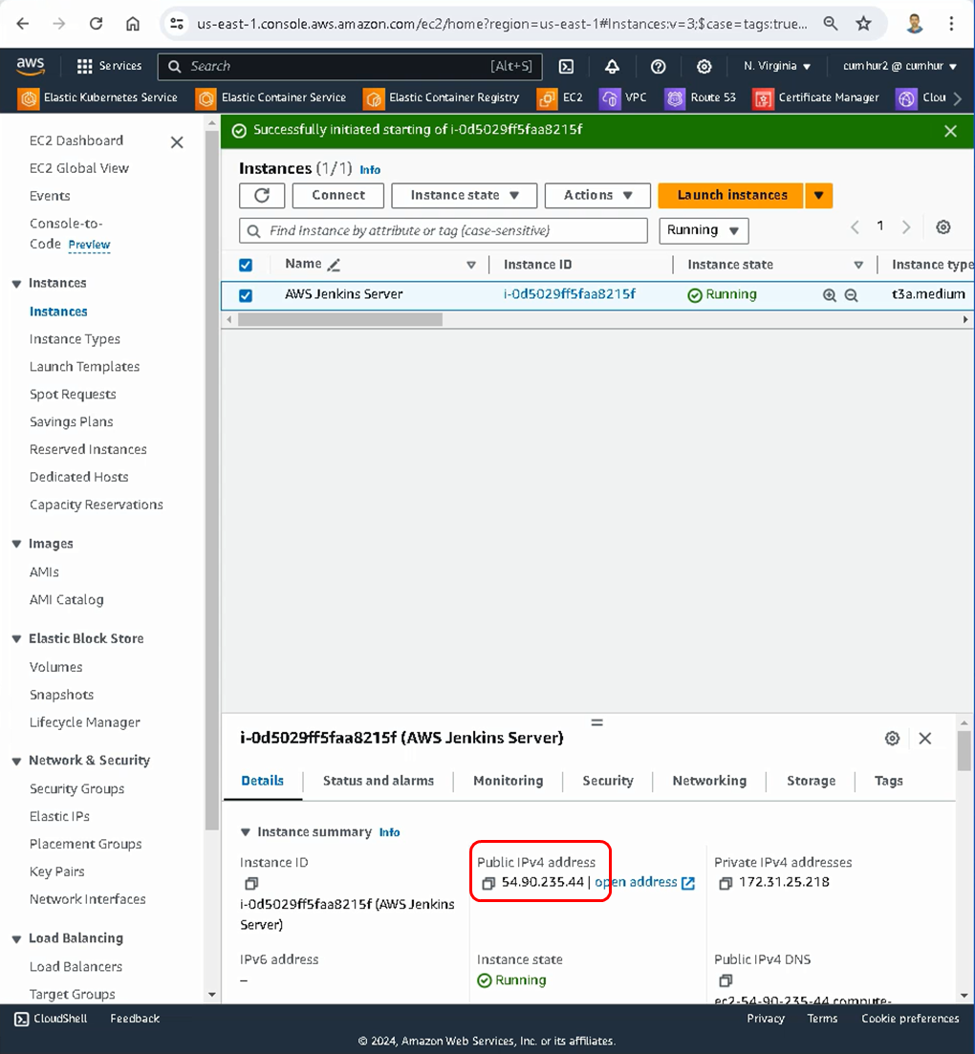Viewport: 975px width, 1054px height.
Task: Click the edit pencil next to Name column
Action: click(x=334, y=265)
